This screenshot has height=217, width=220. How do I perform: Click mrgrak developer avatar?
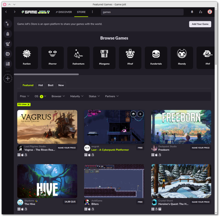coord(87,148)
